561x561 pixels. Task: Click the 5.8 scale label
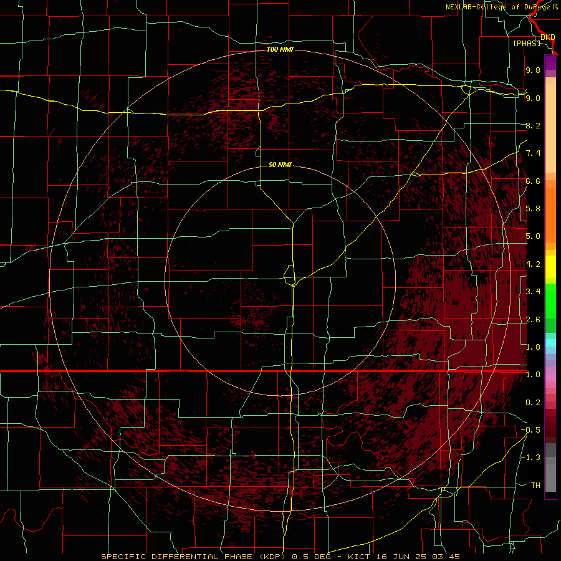point(533,208)
